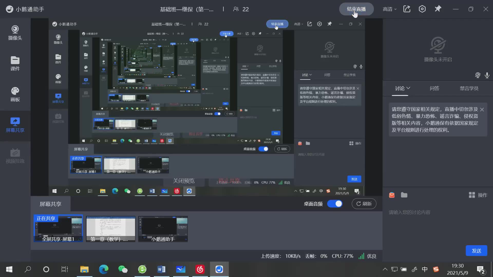Toggle the camera icon beside the microphone
The image size is (493, 277).
(x=478, y=75)
